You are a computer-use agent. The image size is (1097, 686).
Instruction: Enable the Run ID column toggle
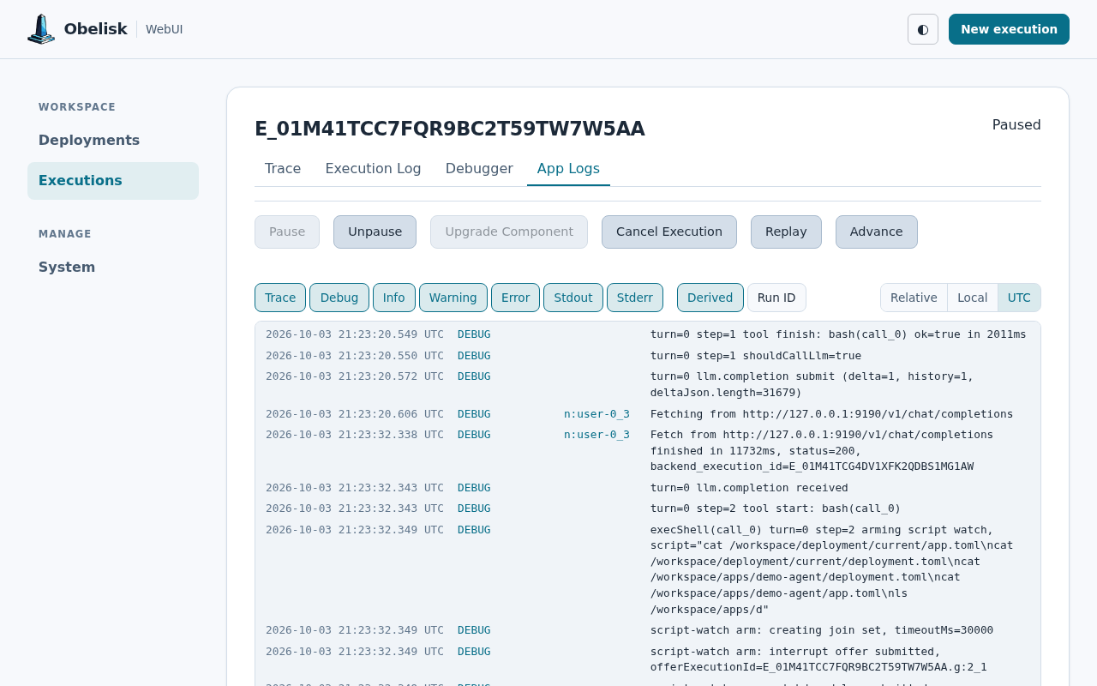(x=776, y=298)
